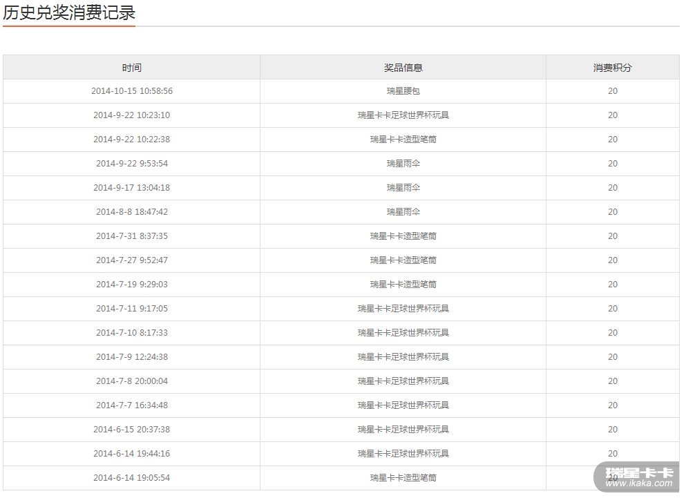Click 瑞星卡卡造型笔筒 in the 2014-9-22 10:22:38 row
The height and width of the screenshot is (498, 686).
coord(403,139)
